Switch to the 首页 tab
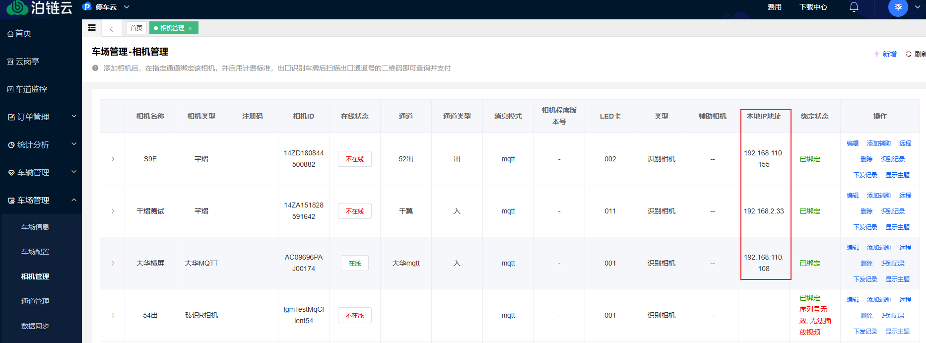 click(x=136, y=28)
